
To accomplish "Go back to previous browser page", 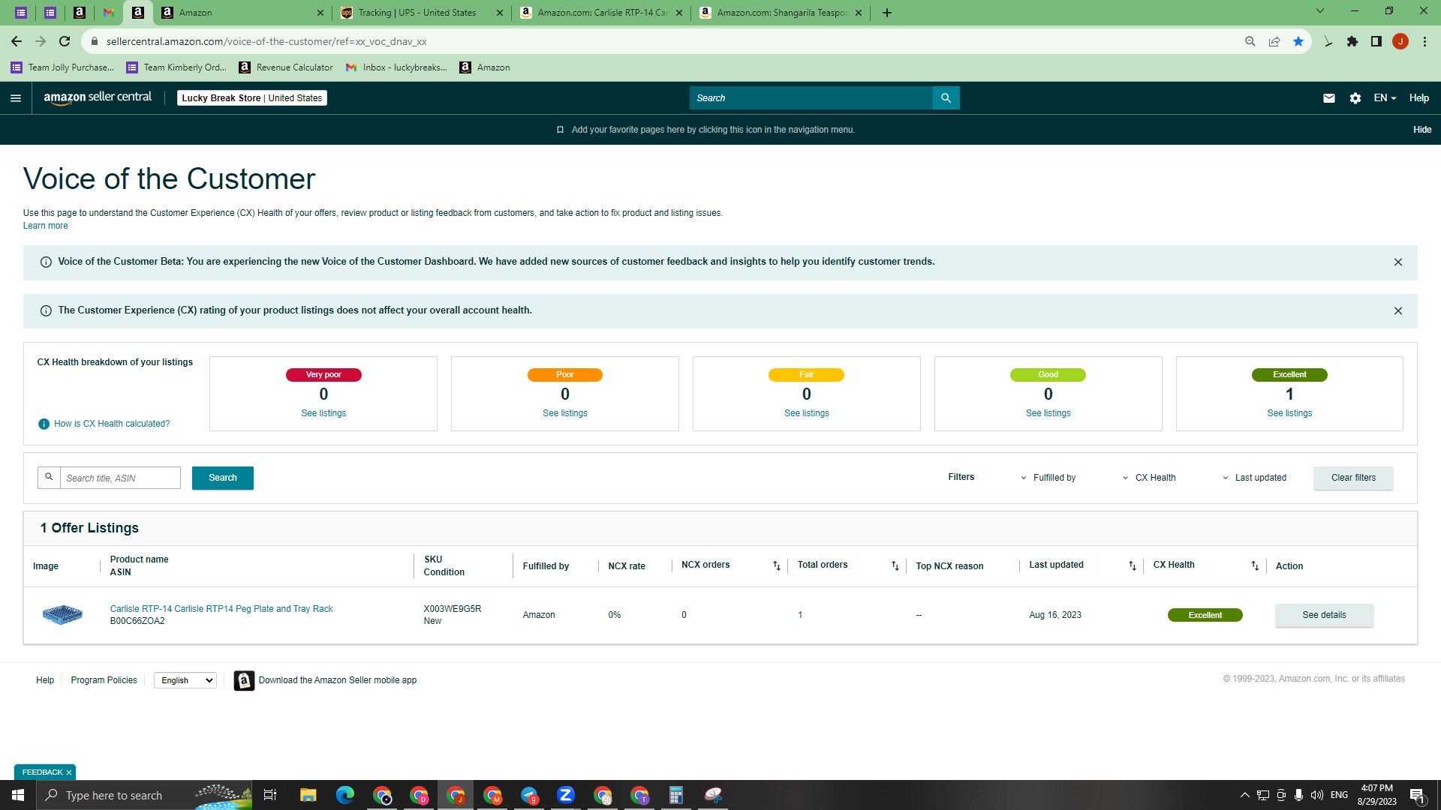I will point(17,41).
